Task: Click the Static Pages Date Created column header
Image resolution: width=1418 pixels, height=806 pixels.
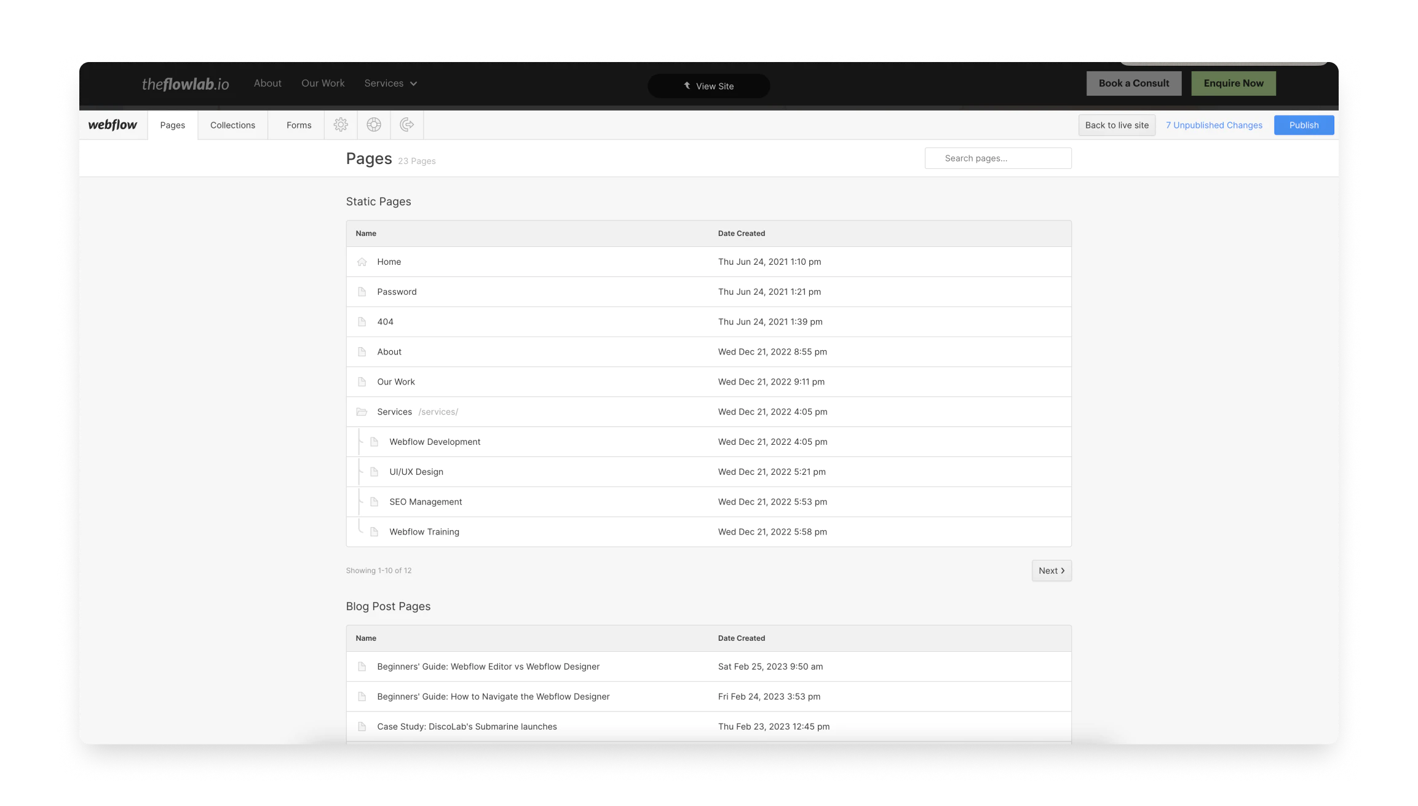Action: (742, 233)
